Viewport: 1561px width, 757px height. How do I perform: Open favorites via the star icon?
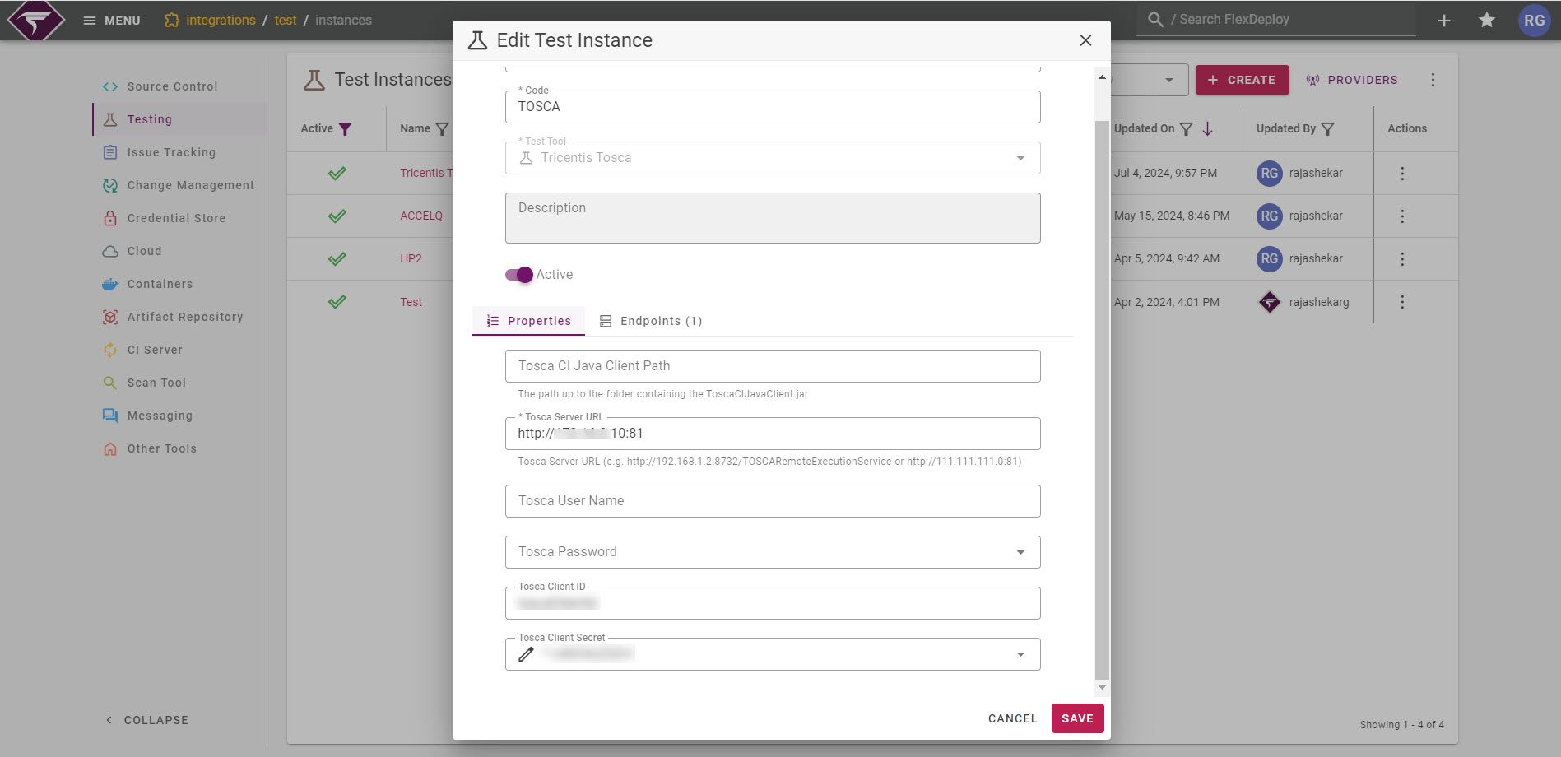click(1487, 19)
